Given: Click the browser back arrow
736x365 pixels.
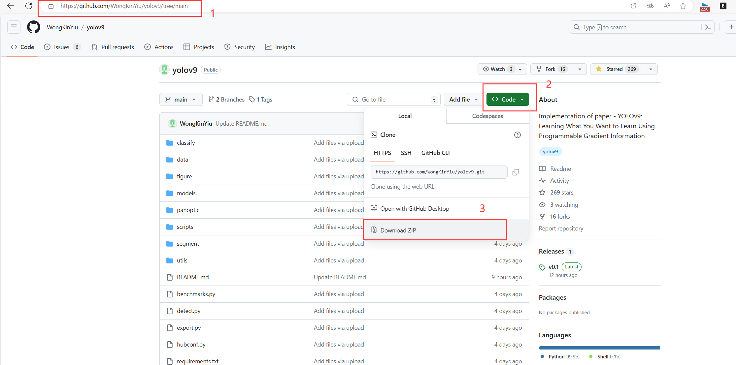Looking at the screenshot, I should point(11,6).
